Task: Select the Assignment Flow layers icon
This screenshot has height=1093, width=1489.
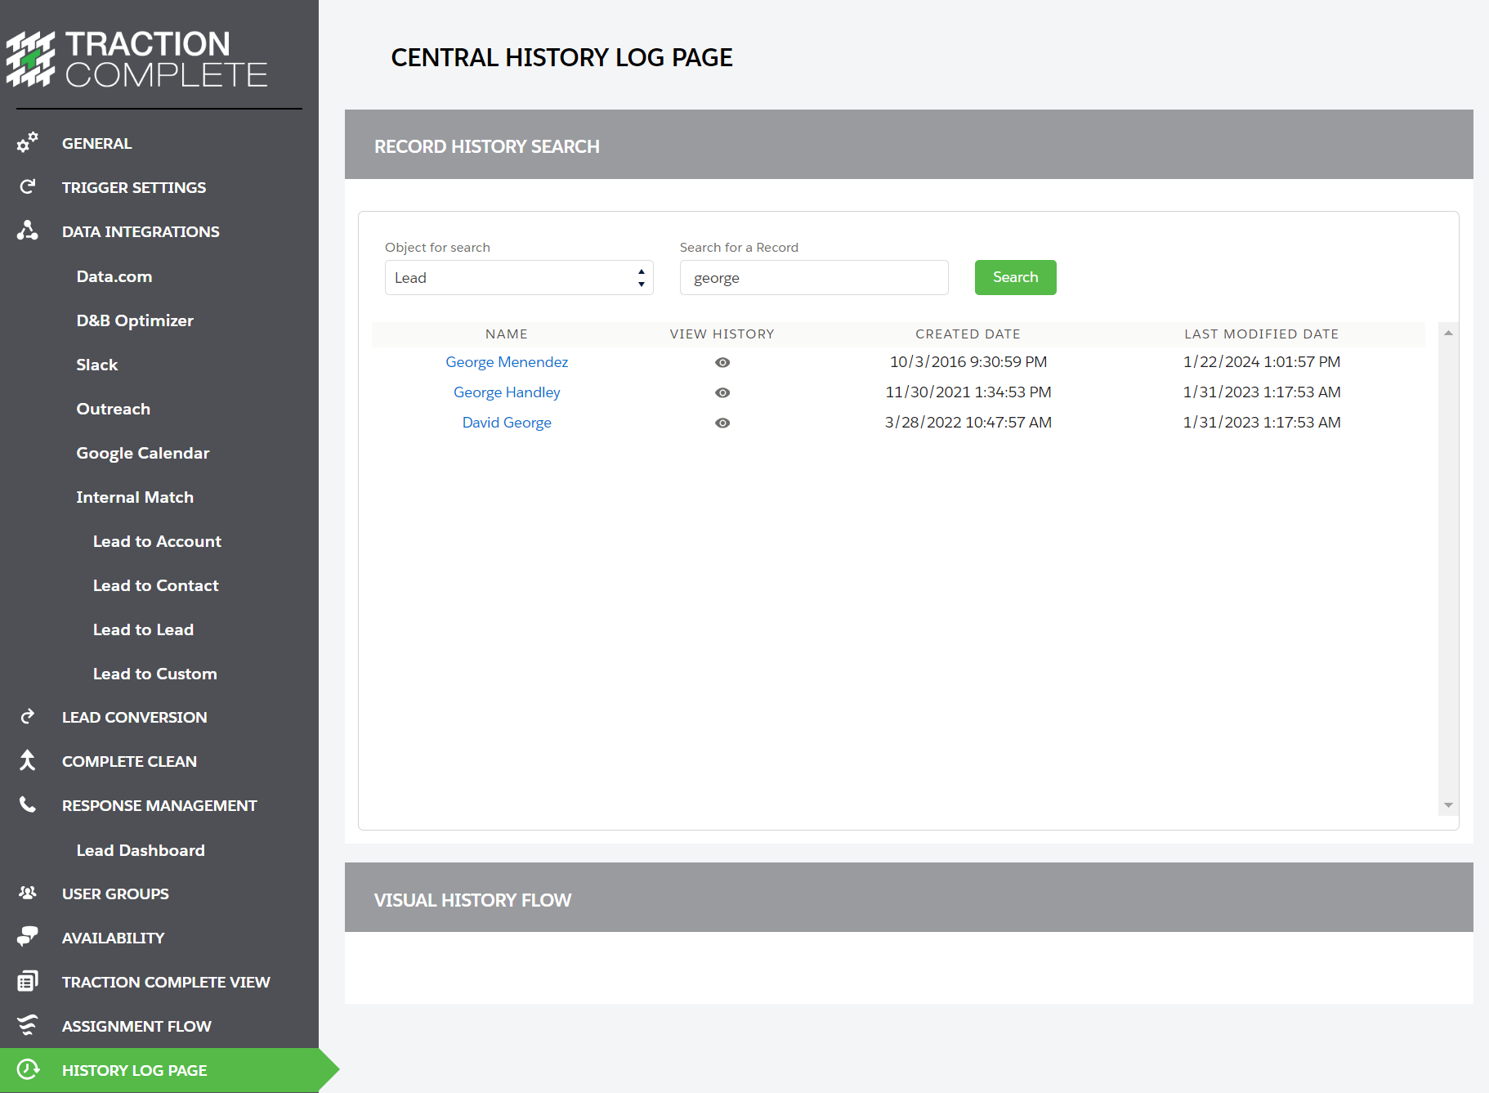Action: click(27, 1025)
